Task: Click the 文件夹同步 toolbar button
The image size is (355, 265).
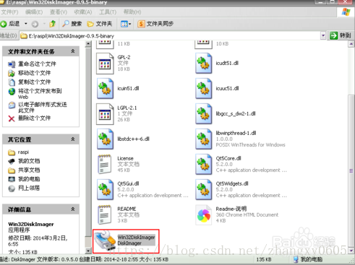Action: (155, 24)
